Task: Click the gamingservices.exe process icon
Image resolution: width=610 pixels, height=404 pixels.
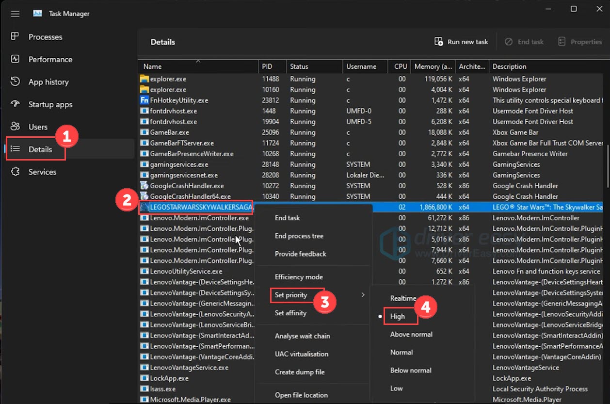Action: point(144,164)
